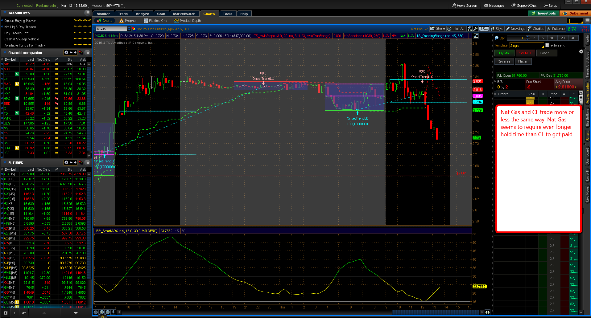591x318 pixels.
Task: Click the Sell MKT button
Action: tap(525, 53)
